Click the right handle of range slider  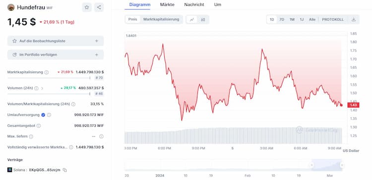coord(342,165)
